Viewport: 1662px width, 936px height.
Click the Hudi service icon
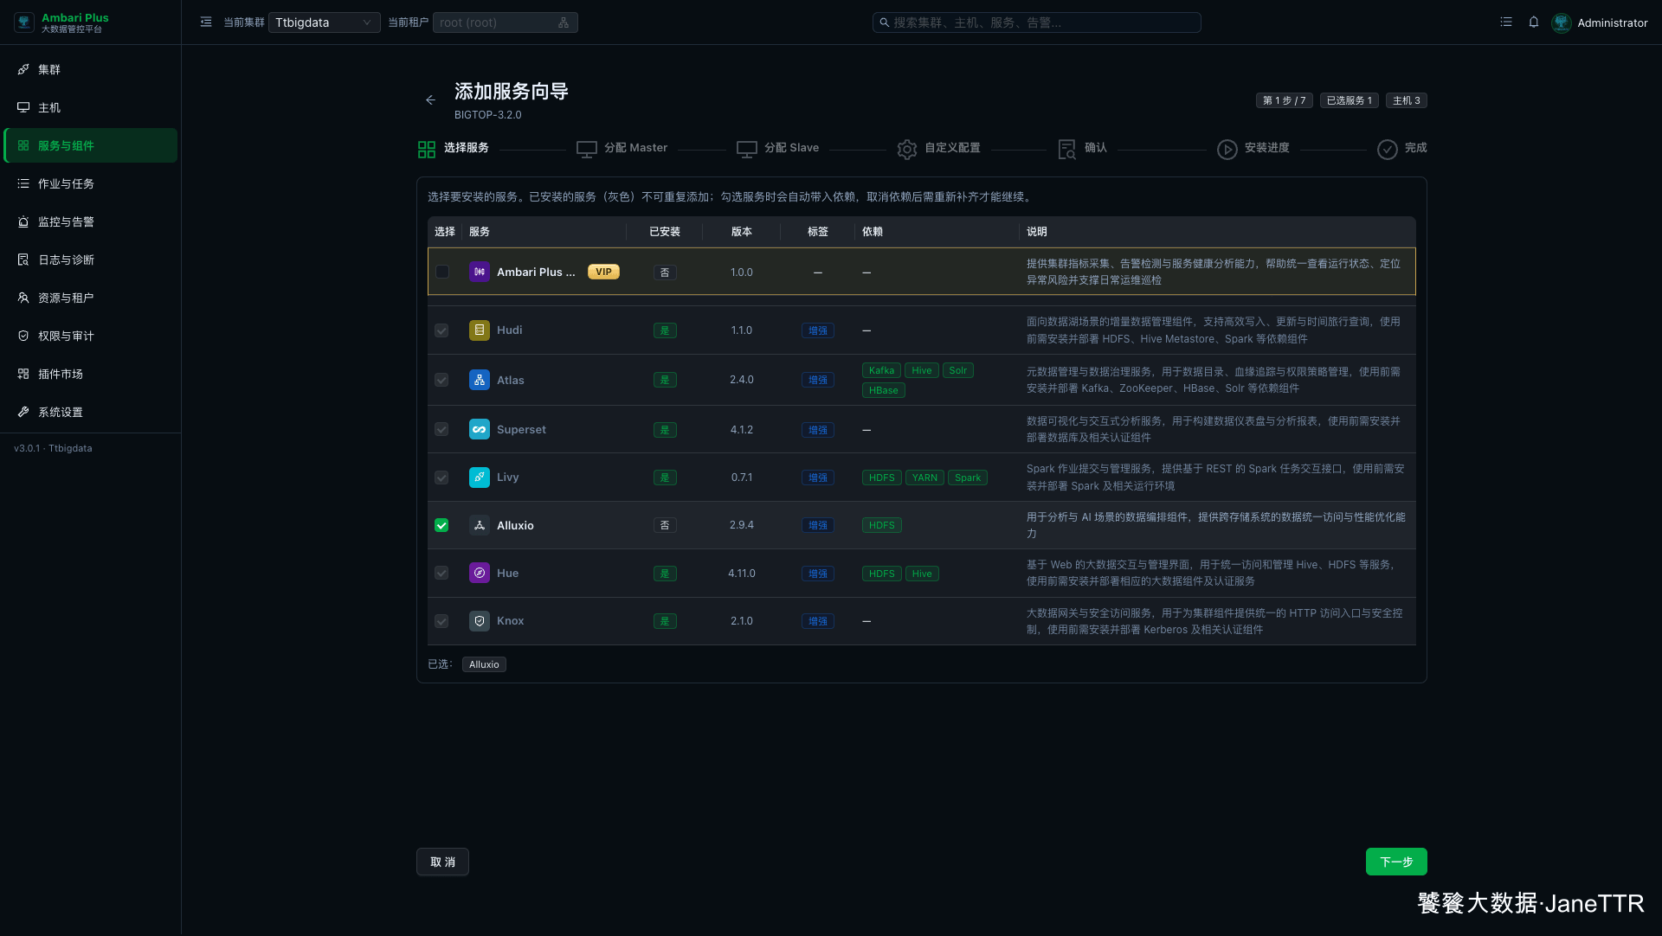pyautogui.click(x=480, y=330)
